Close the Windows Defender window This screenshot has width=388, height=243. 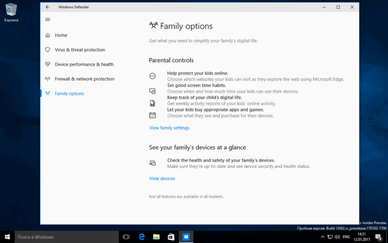[352, 7]
